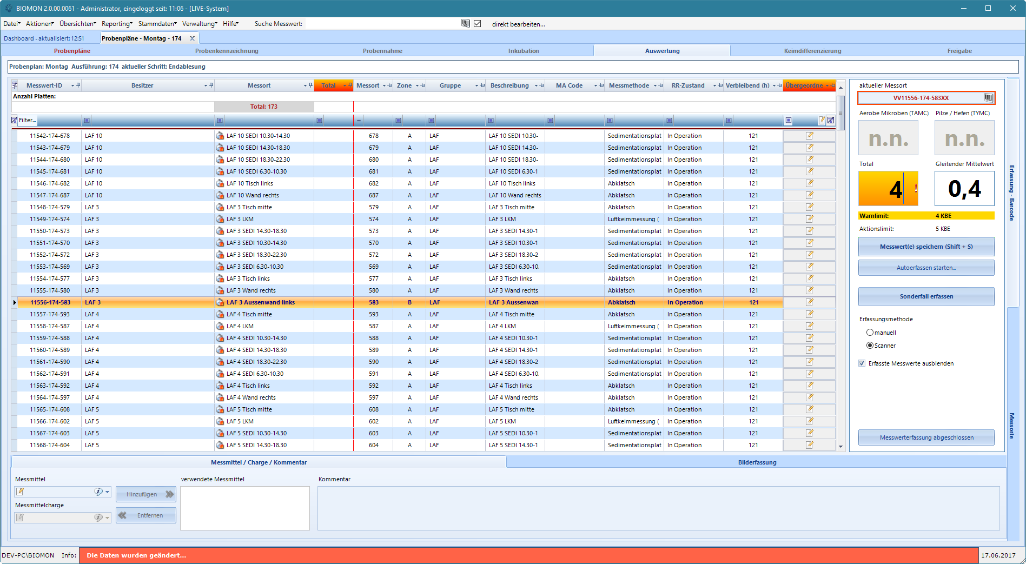Click the edit note icon in the filter row
Image resolution: width=1026 pixels, height=564 pixels.
click(x=822, y=120)
